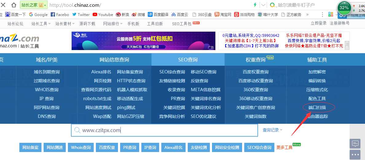Click the three-dots more options floating button

coord(355,154)
